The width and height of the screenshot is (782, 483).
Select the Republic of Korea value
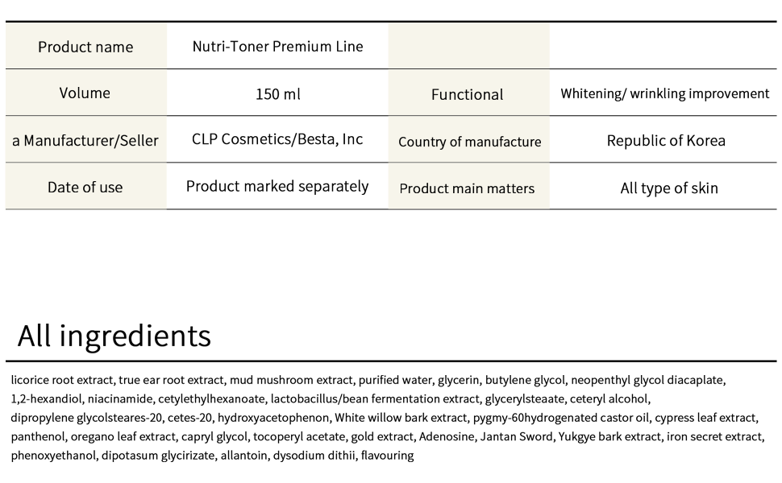[666, 140]
